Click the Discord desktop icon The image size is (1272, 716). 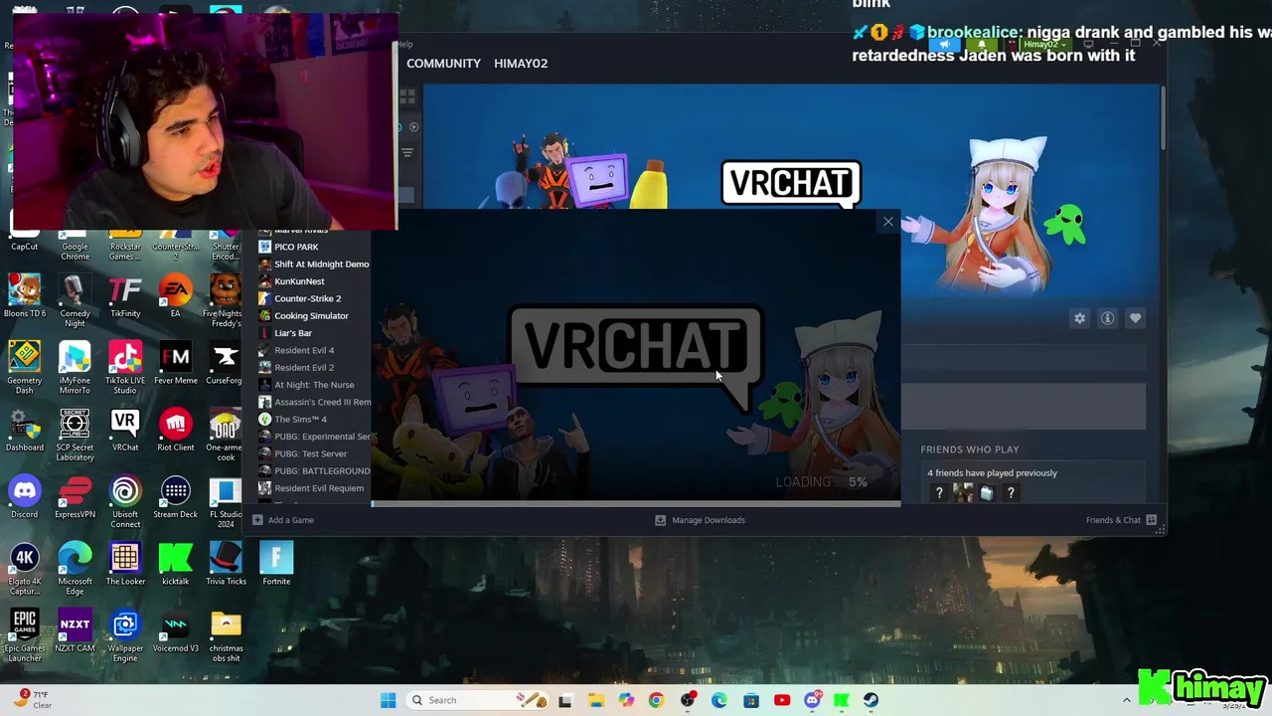point(25,497)
